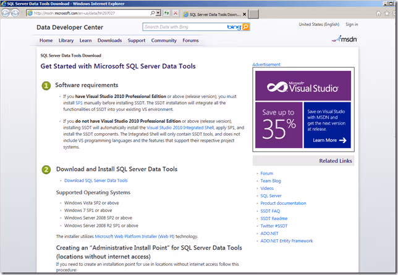The width and height of the screenshot is (398, 275).
Task: Open the Forum related link
Action: click(x=267, y=173)
